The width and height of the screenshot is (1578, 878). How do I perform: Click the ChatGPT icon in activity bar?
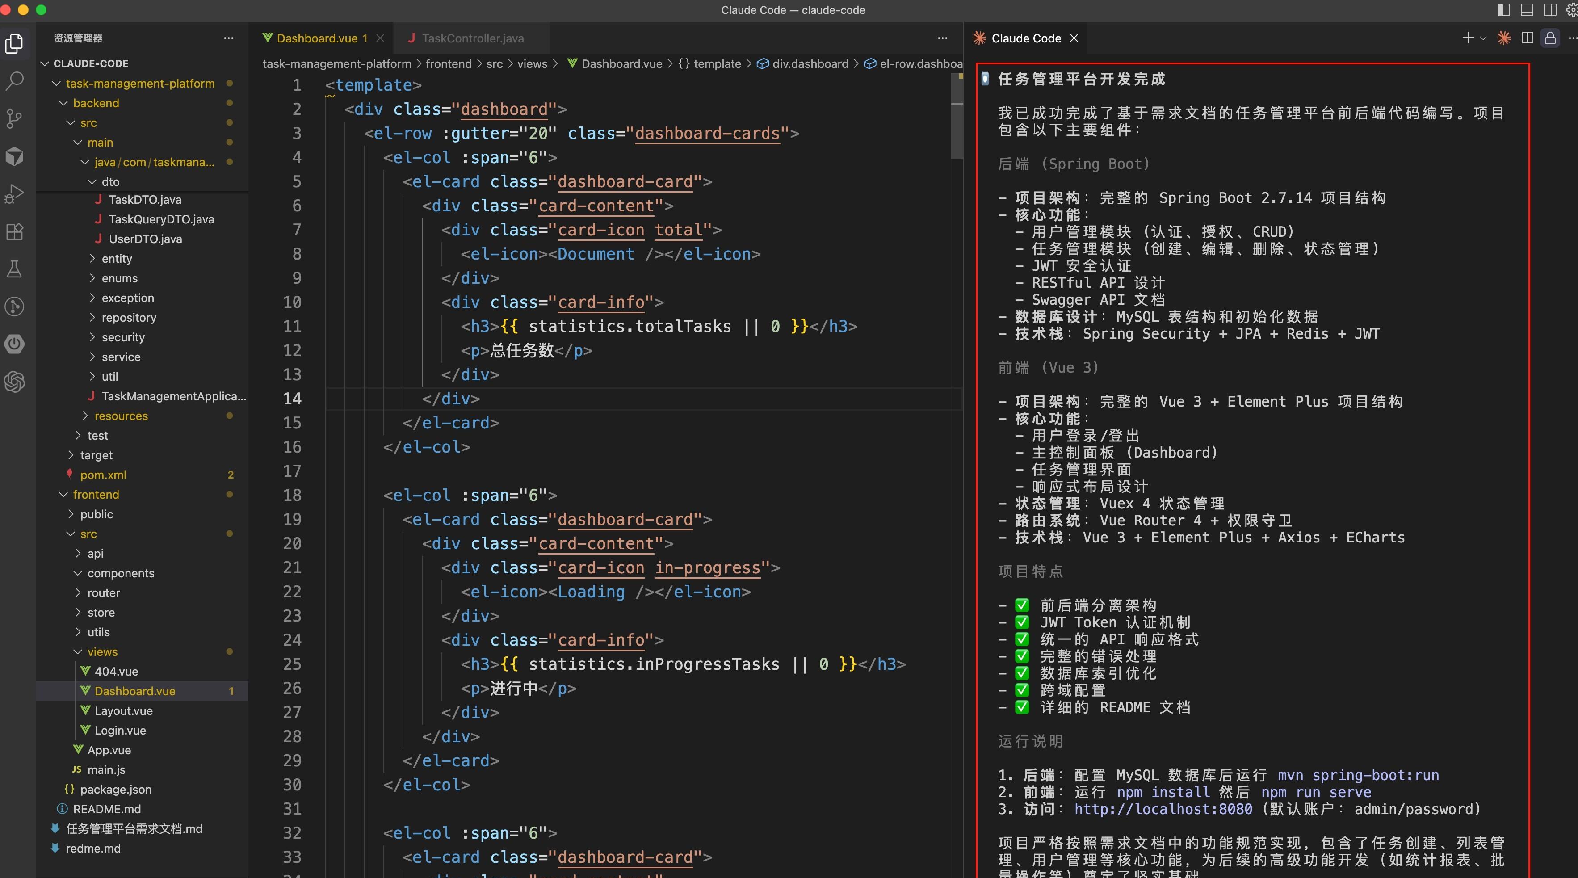pyautogui.click(x=15, y=382)
